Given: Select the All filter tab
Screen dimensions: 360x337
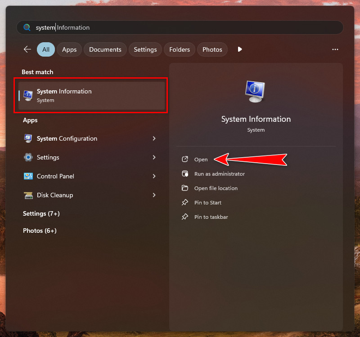Looking at the screenshot, I should click(x=46, y=49).
